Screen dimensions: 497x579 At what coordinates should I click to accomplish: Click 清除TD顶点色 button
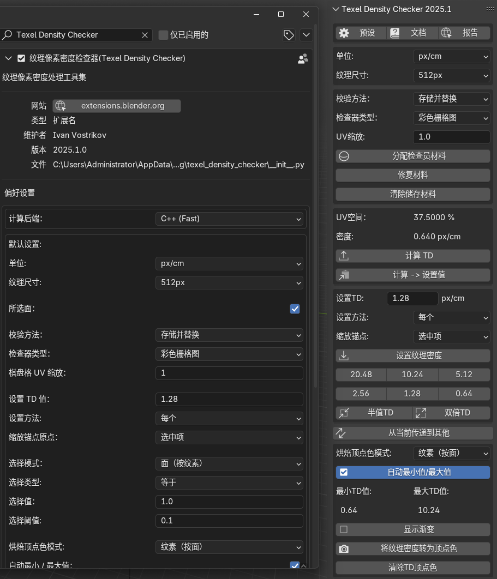pyautogui.click(x=413, y=568)
